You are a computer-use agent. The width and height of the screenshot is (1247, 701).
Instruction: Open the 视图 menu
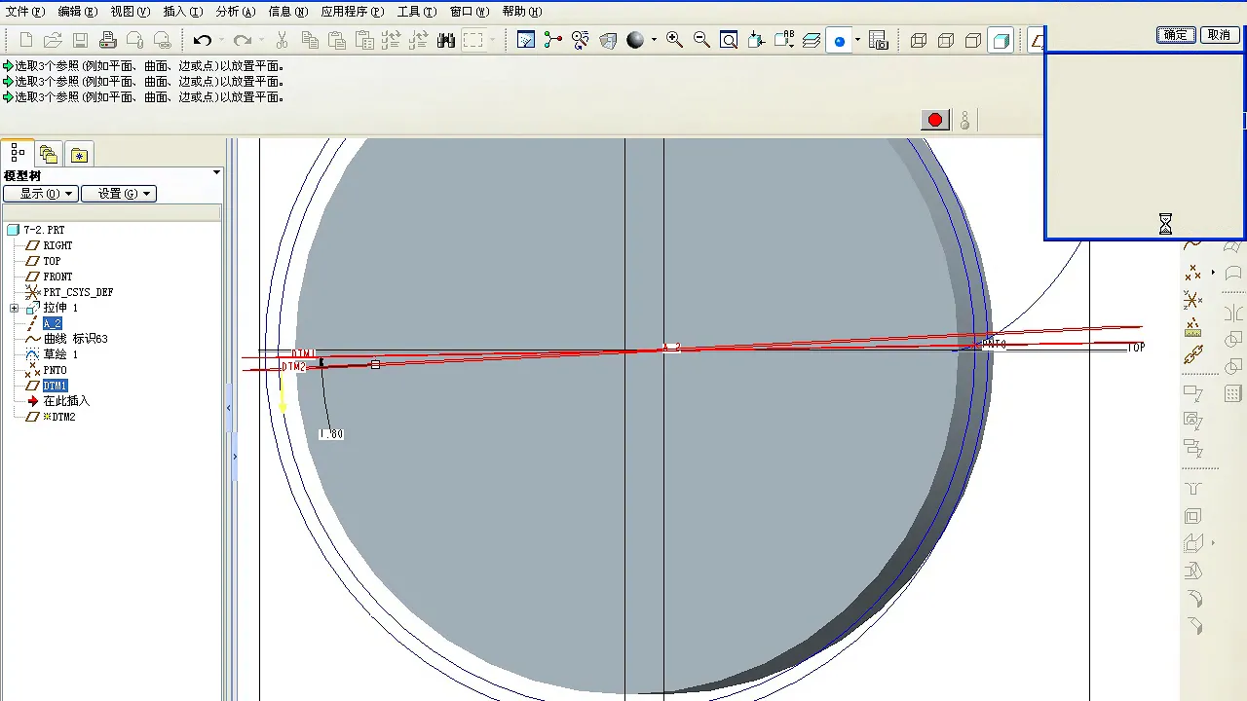click(x=130, y=12)
